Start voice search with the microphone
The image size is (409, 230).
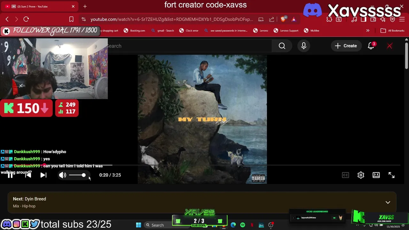[304, 46]
